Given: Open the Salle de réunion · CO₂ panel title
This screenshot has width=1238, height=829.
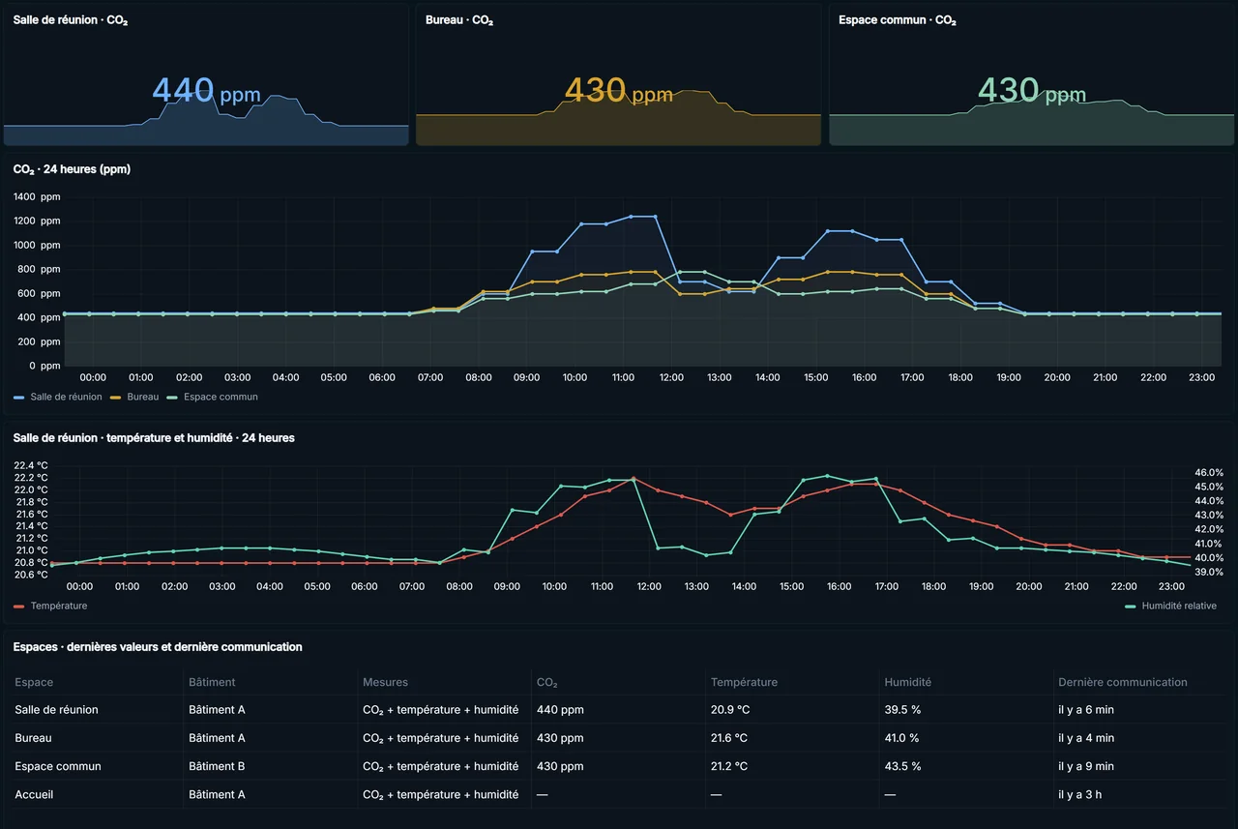Looking at the screenshot, I should pos(71,20).
